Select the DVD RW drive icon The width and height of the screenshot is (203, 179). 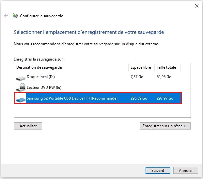(x=21, y=87)
